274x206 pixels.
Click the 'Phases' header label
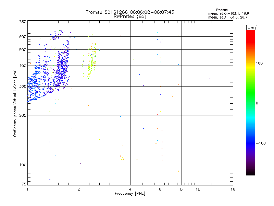(x=222, y=10)
